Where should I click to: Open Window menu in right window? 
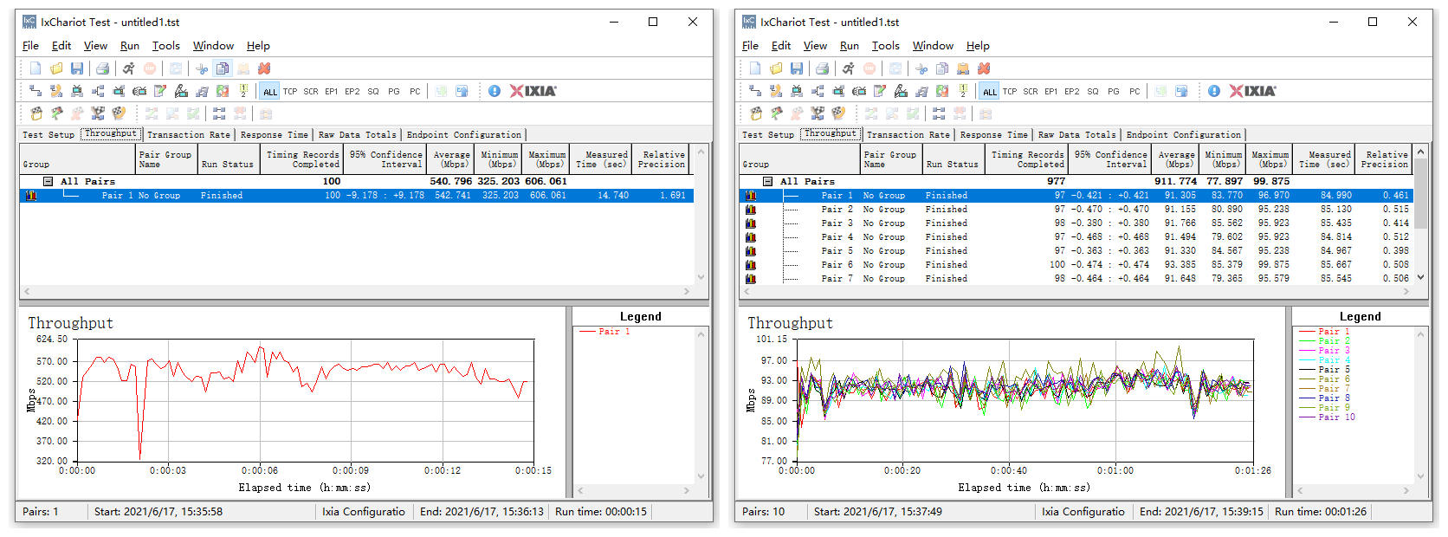[933, 46]
